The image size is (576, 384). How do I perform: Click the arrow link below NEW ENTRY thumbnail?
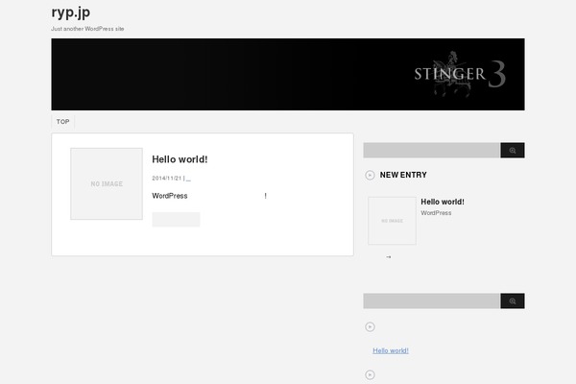[388, 257]
